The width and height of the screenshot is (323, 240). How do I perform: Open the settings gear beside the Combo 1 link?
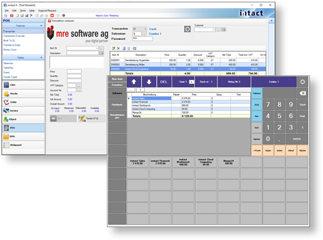[x=187, y=29]
